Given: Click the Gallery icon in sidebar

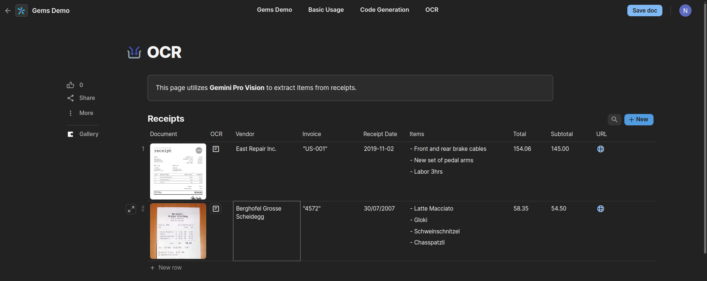Looking at the screenshot, I should [70, 134].
